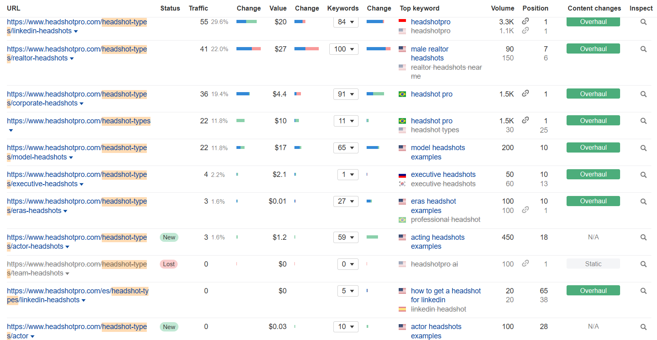Expand URL menu arrow for model-headshots
657x340 pixels.
click(x=71, y=157)
